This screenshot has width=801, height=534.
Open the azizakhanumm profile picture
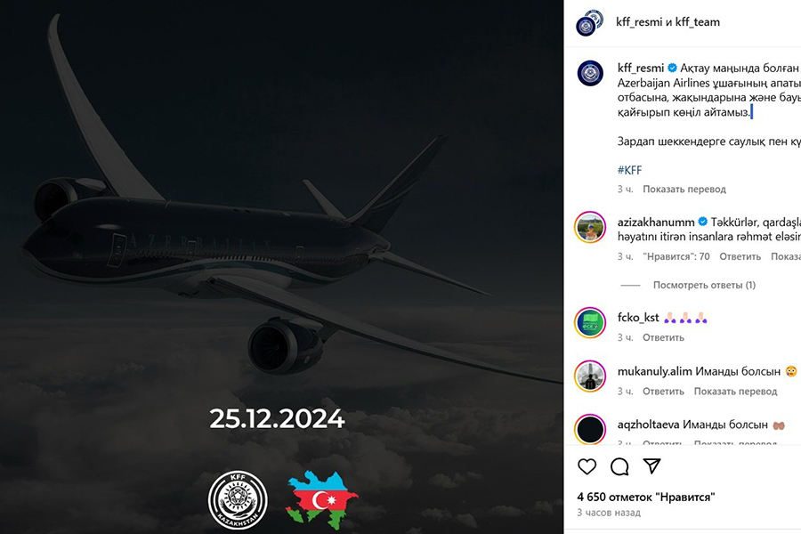coord(590,227)
